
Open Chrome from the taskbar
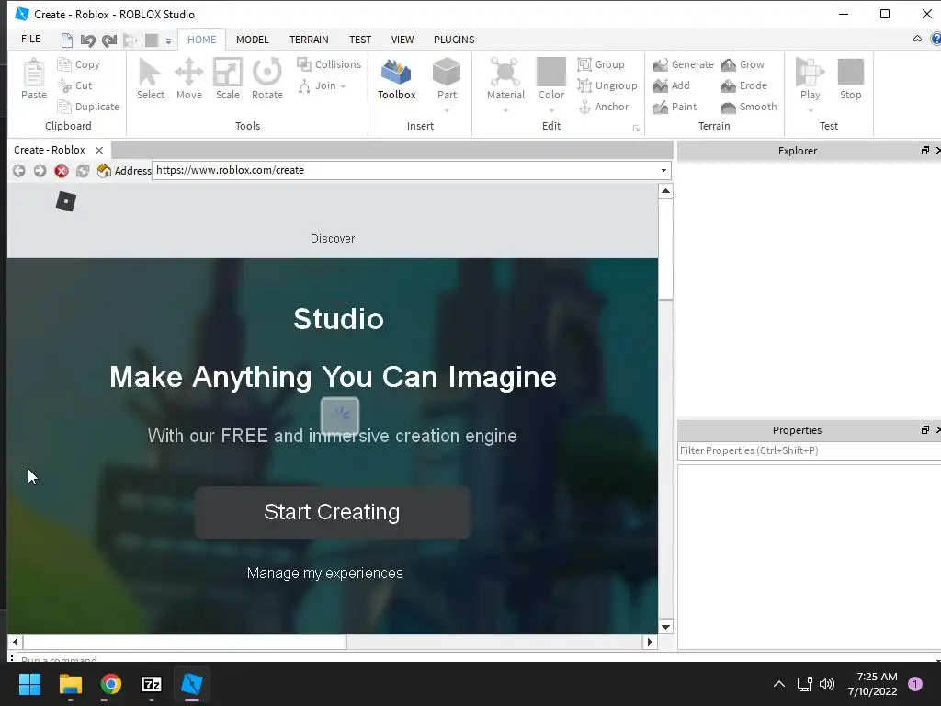[111, 684]
